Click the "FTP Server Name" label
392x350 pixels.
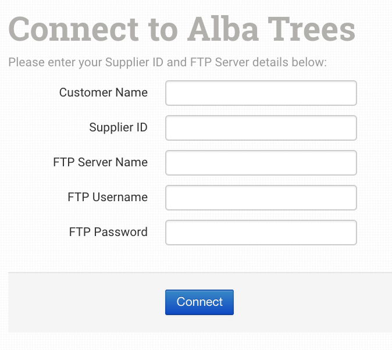coord(100,162)
